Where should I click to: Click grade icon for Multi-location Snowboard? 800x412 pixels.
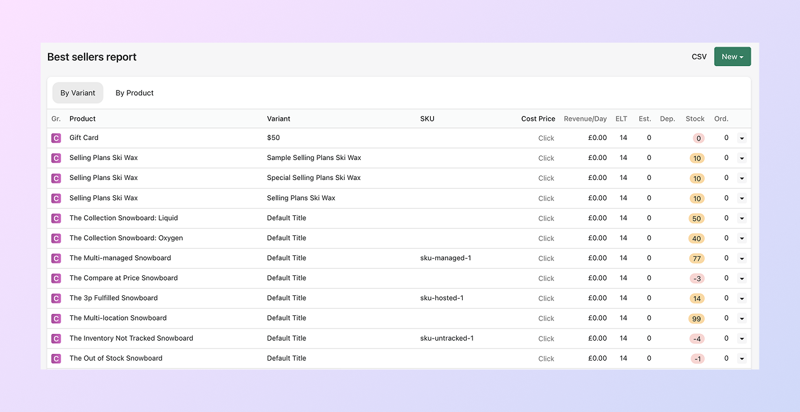(x=56, y=318)
